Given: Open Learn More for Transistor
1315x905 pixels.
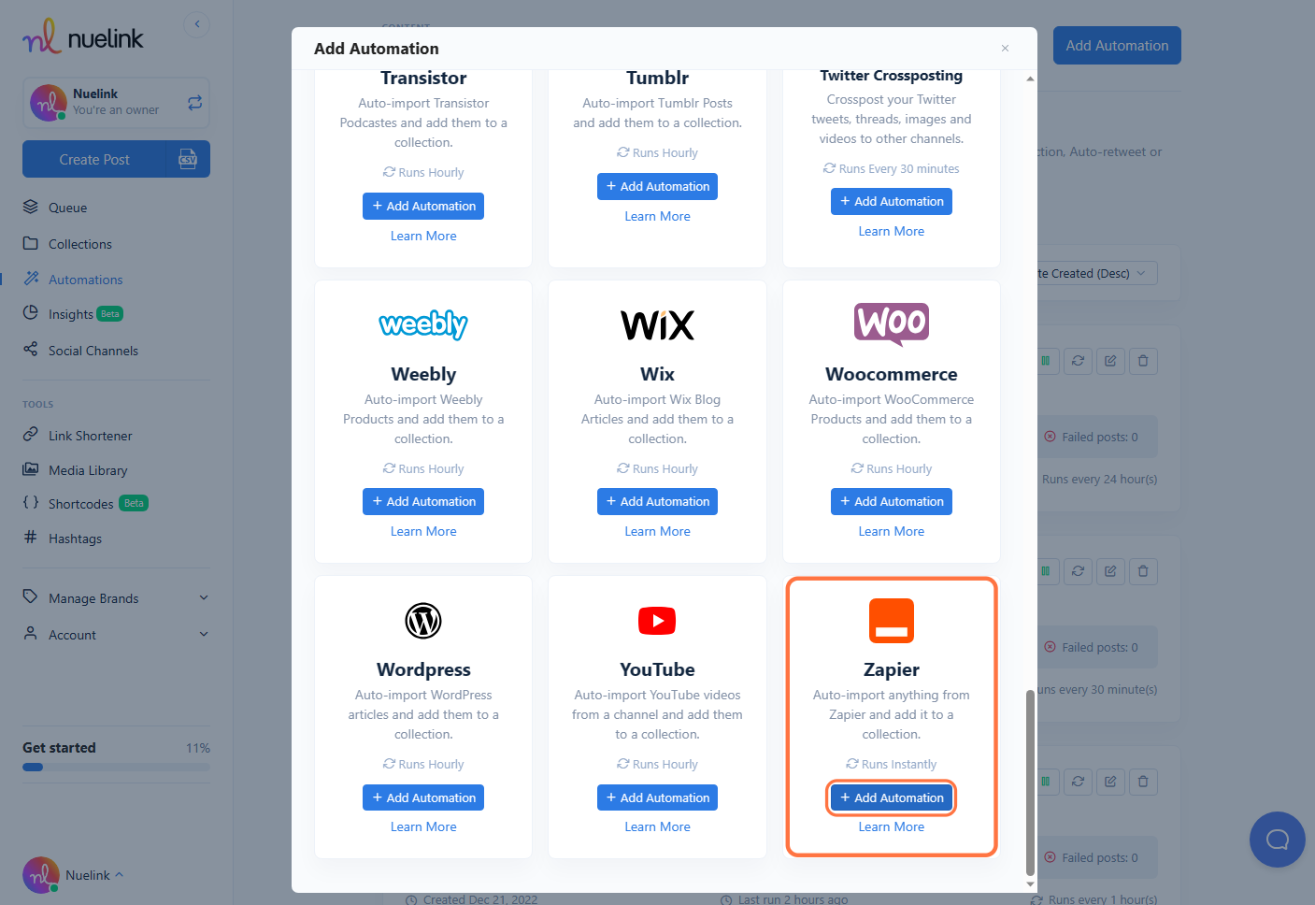Looking at the screenshot, I should coord(423,236).
